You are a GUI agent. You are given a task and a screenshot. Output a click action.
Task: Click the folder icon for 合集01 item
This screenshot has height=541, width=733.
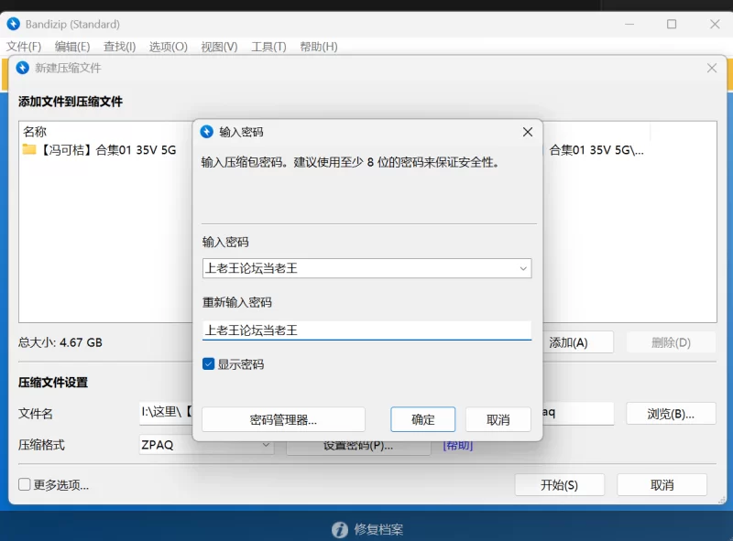pyautogui.click(x=29, y=149)
